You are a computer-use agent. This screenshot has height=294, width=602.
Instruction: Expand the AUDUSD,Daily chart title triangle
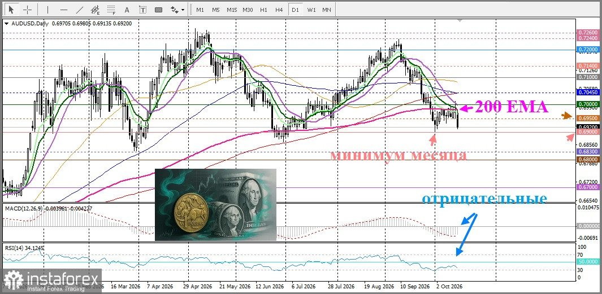click(x=7, y=23)
